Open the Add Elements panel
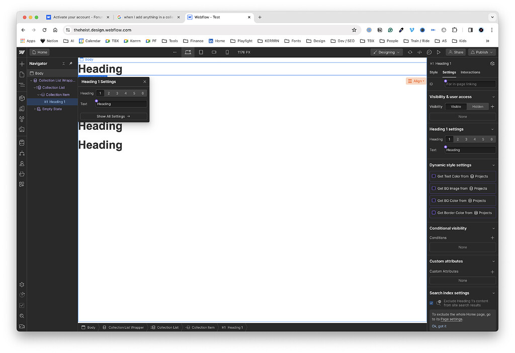Image resolution: width=515 pixels, height=353 pixels. click(22, 64)
